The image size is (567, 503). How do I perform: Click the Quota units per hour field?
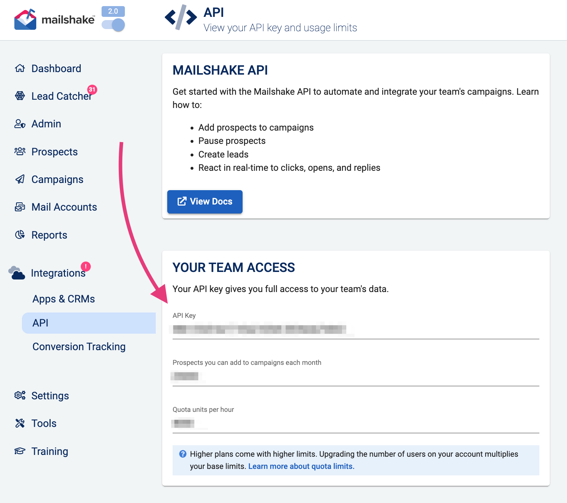pos(356,423)
